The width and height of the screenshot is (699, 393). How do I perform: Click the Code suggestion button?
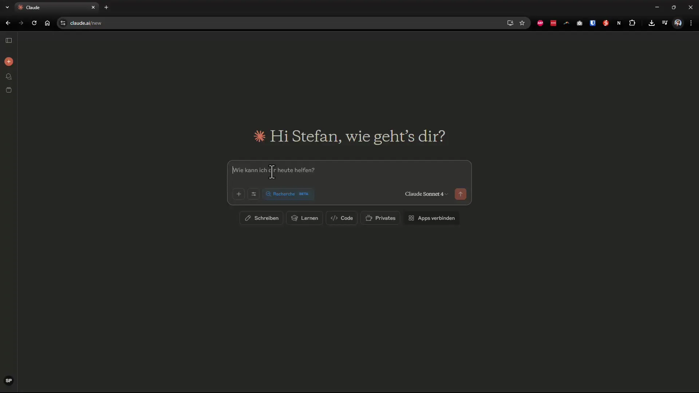pyautogui.click(x=341, y=218)
